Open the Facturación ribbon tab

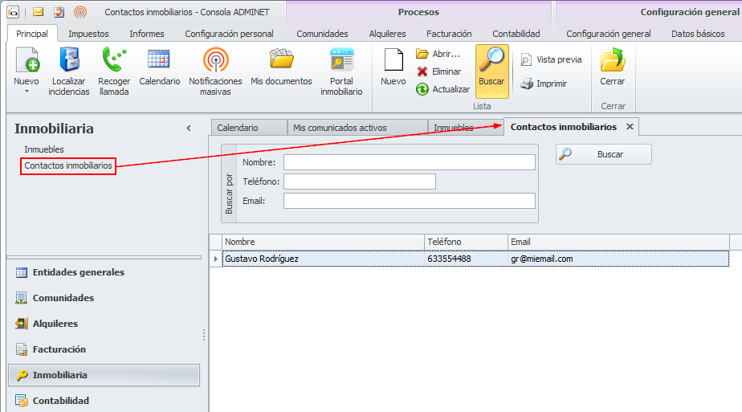449,34
